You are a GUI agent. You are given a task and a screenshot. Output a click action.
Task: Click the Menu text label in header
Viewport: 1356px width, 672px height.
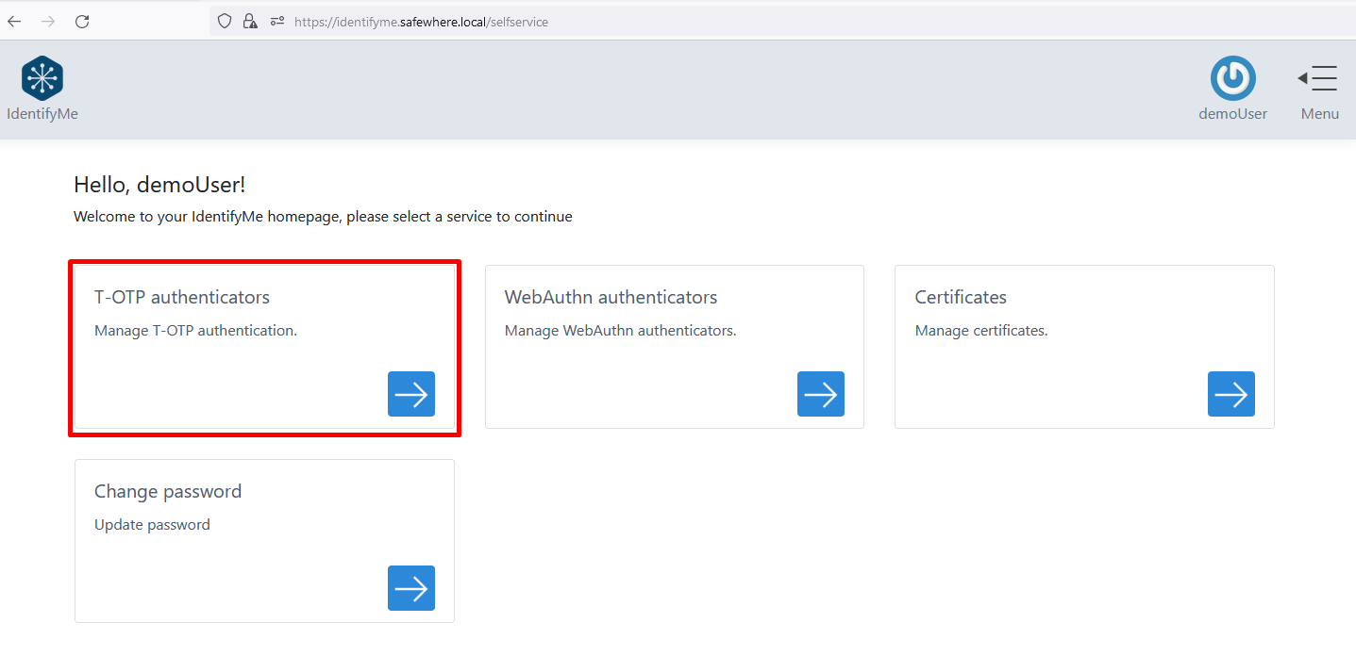coord(1319,114)
